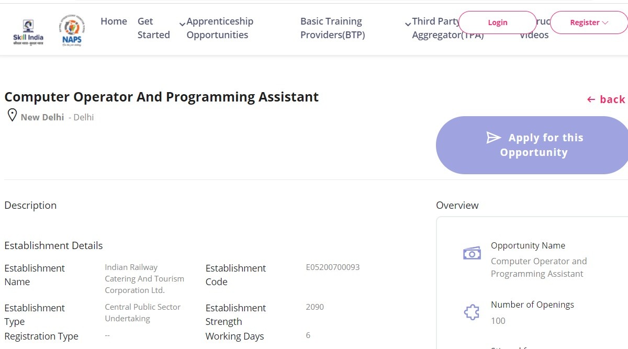This screenshot has height=349, width=628.
Task: Select Apprenticeship Opportunities in the navigation
Action: [220, 28]
